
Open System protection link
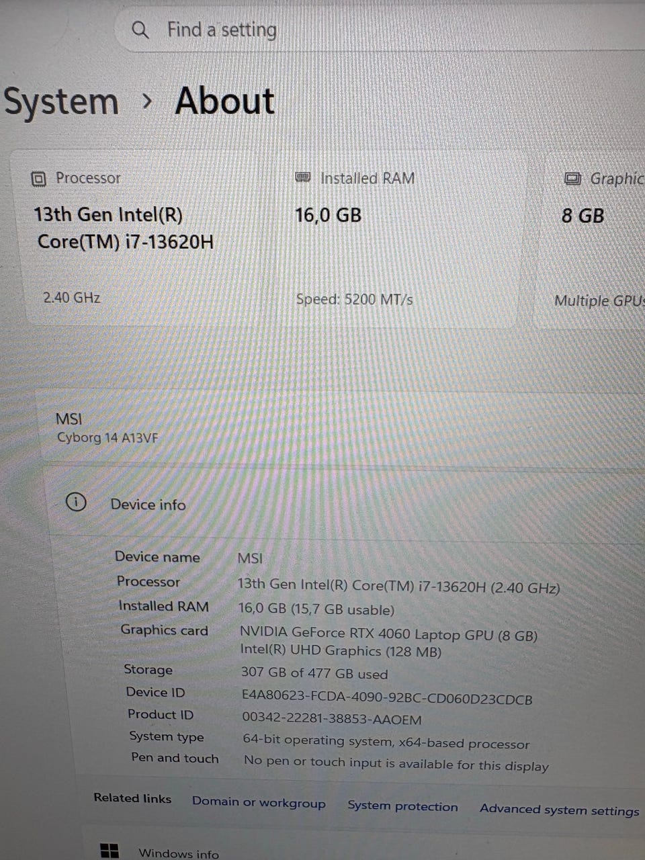click(402, 806)
